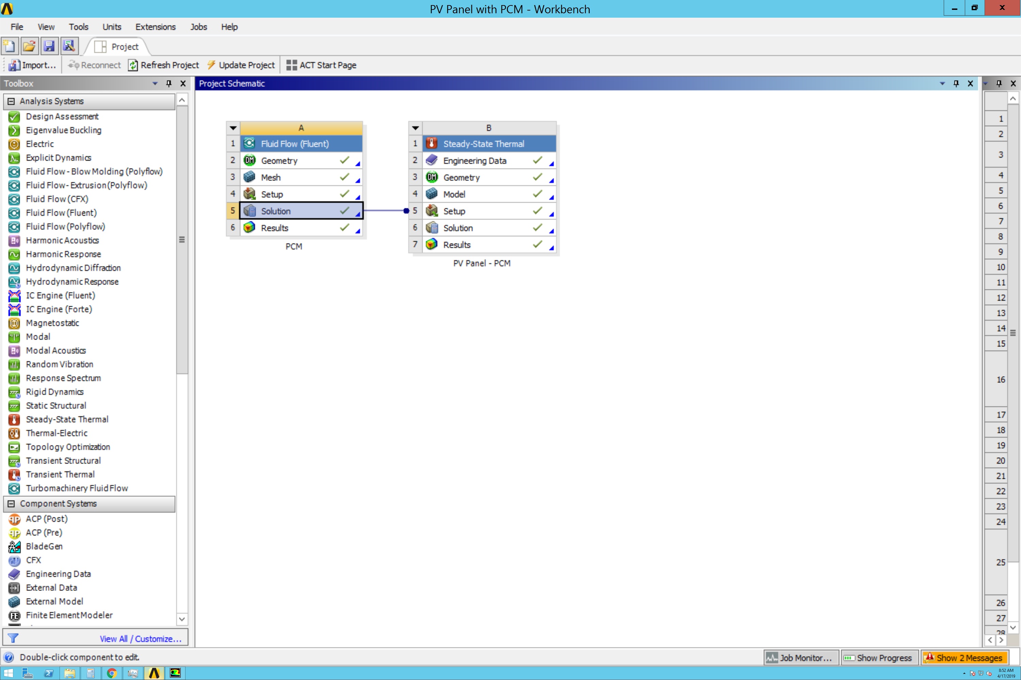Viewport: 1021px width, 680px height.
Task: Select Static Structural analysis system
Action: [56, 406]
